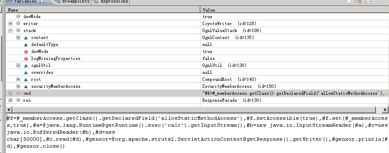This screenshot has width=389, height=153.
Task: Click the SecurityMemberAccess (id=150) value
Action: click(x=239, y=86)
